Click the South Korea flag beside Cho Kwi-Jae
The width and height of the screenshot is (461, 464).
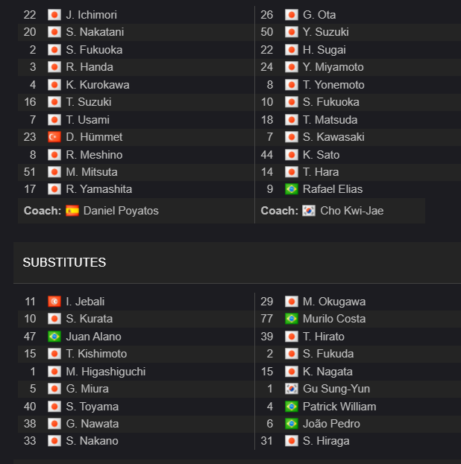coord(309,211)
